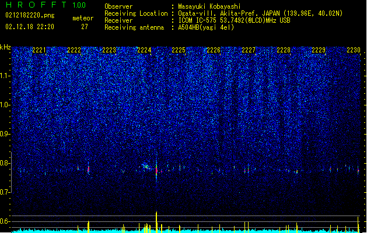Click the ICOM IC-575 receiver text
The width and height of the screenshot is (367, 233).
235,20
